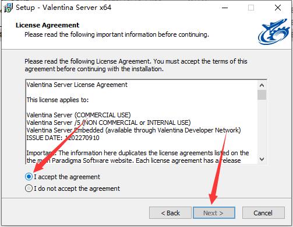The image size is (293, 227).
Task: Cancel the Valentina Server installation
Action: (x=263, y=213)
